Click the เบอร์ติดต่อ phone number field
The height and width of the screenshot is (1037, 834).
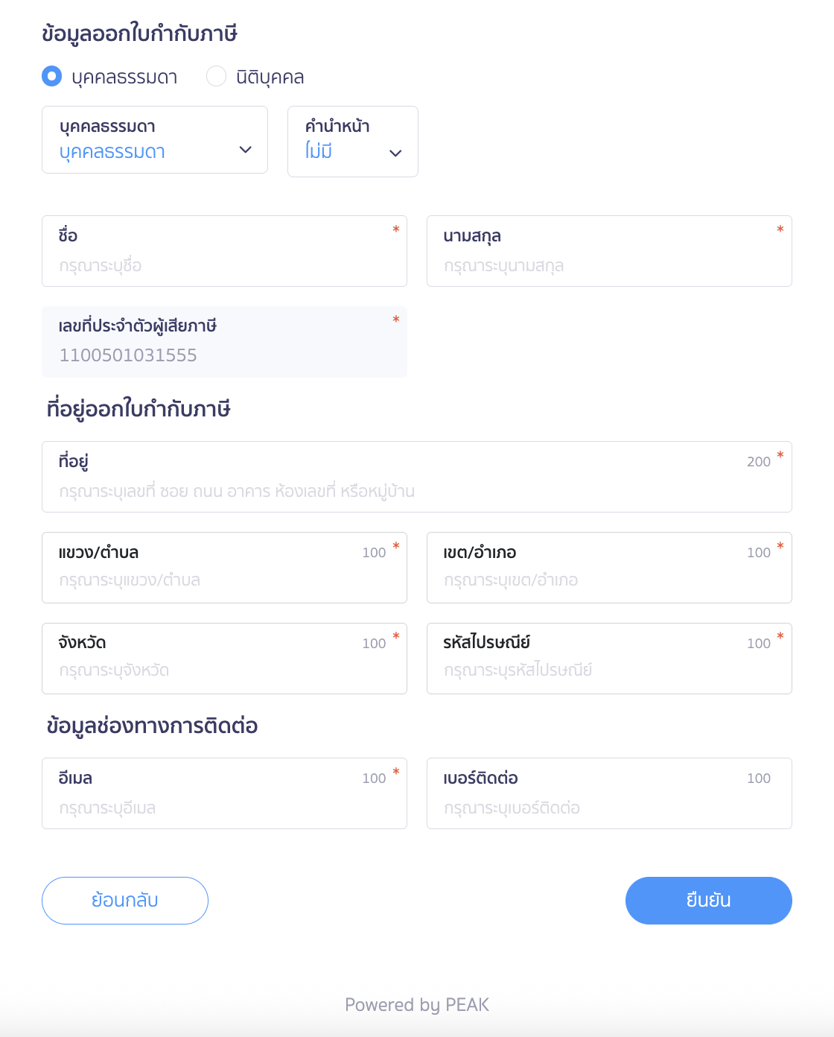(x=608, y=808)
